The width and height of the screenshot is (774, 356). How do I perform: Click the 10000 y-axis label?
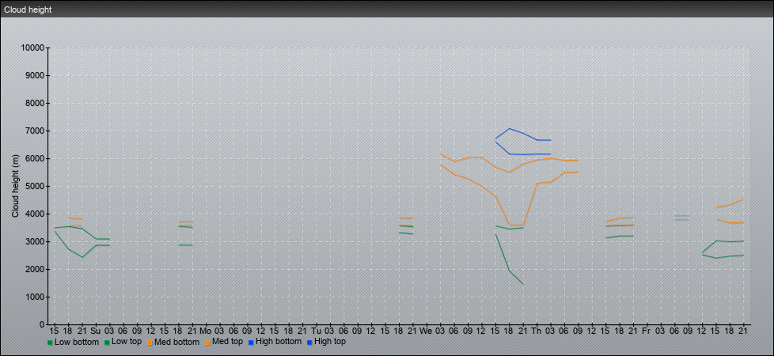point(32,48)
